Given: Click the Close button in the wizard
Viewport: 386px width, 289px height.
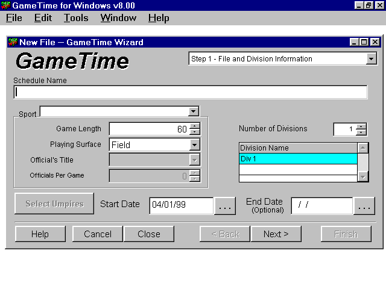Looking at the screenshot, I should [149, 234].
